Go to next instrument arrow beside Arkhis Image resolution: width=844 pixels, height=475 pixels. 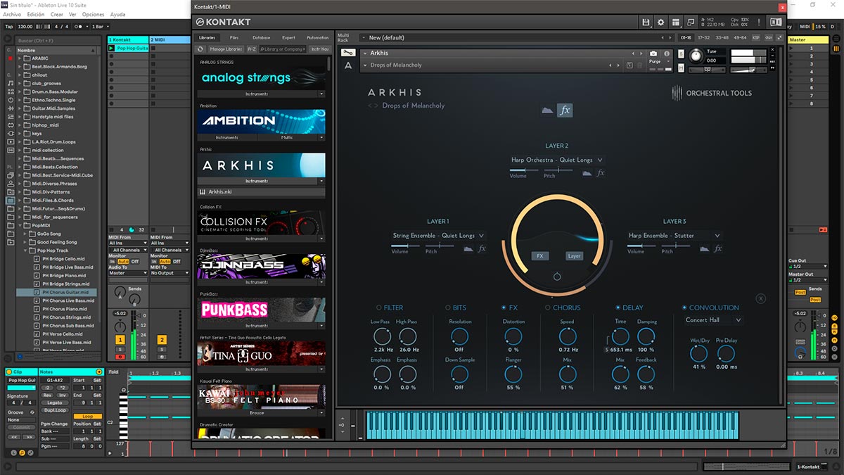point(641,53)
